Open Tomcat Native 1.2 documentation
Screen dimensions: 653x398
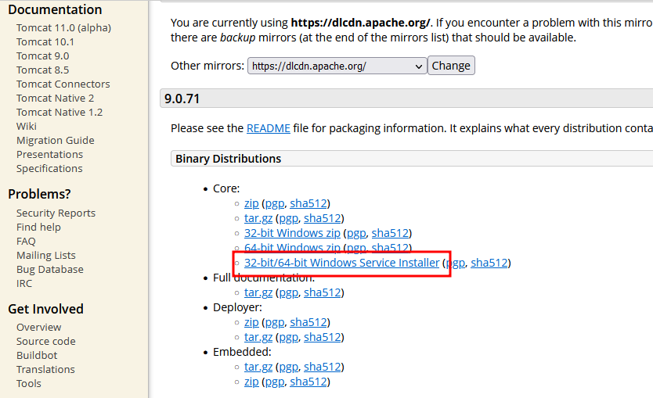[x=60, y=113]
